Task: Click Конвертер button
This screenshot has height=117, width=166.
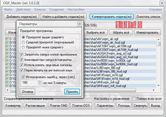Action: (13, 106)
